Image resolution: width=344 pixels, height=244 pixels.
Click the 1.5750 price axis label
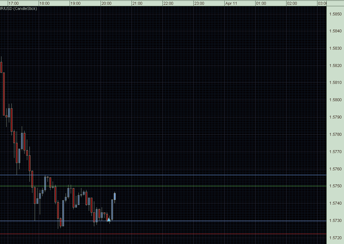click(336, 186)
